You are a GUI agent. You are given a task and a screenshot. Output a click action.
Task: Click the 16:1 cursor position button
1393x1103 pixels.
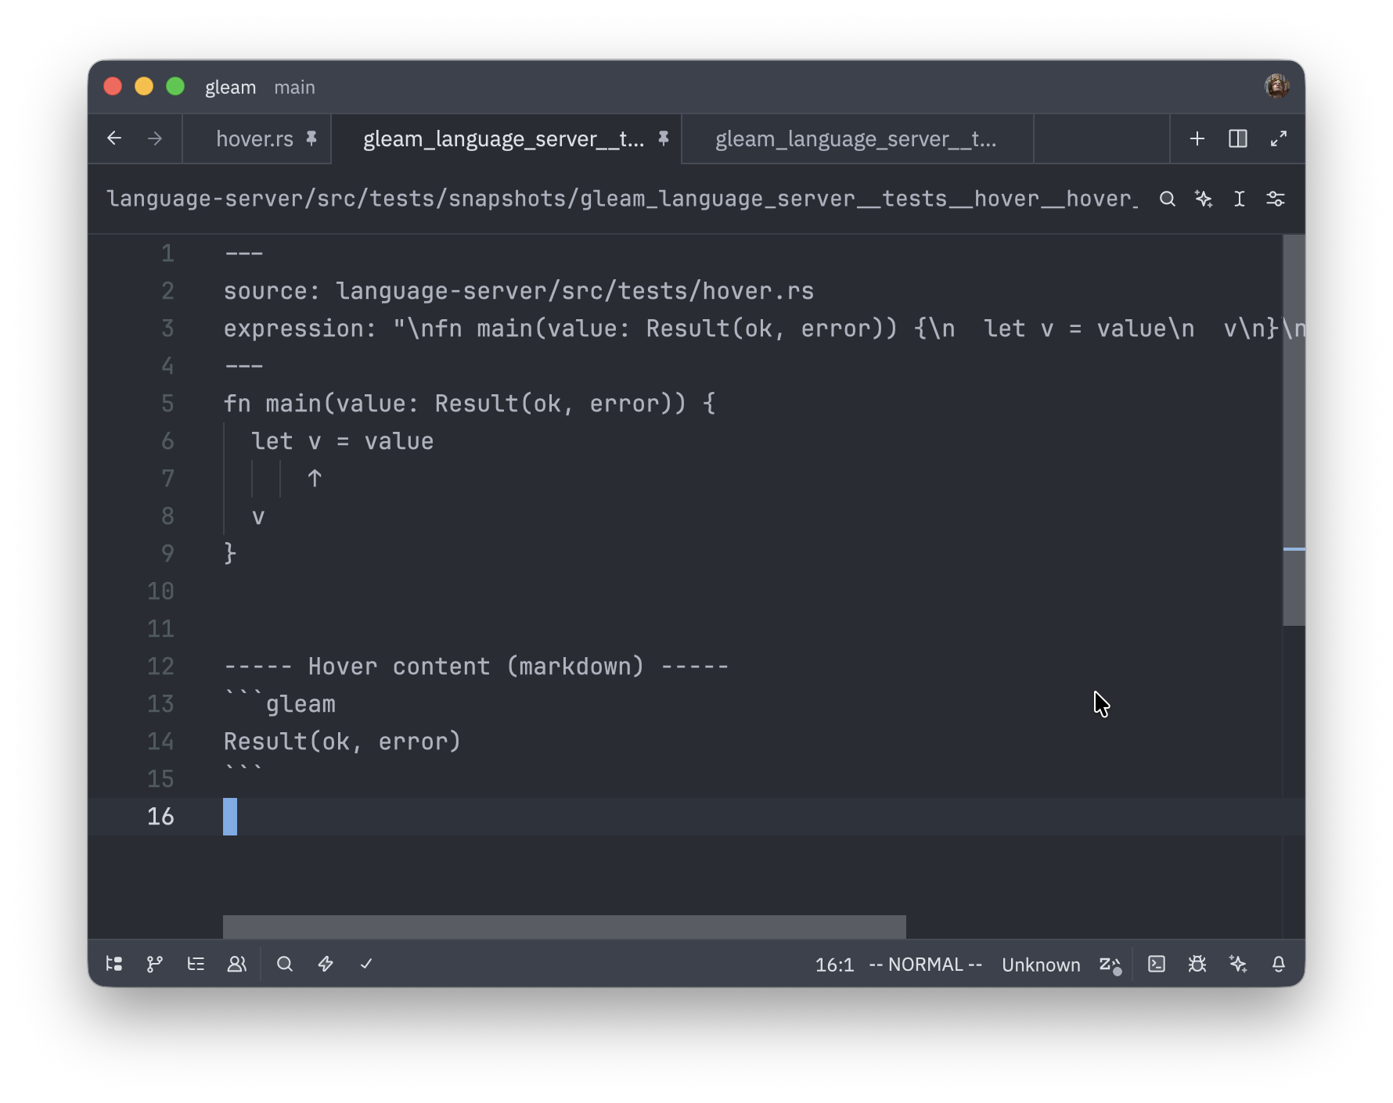(x=834, y=965)
